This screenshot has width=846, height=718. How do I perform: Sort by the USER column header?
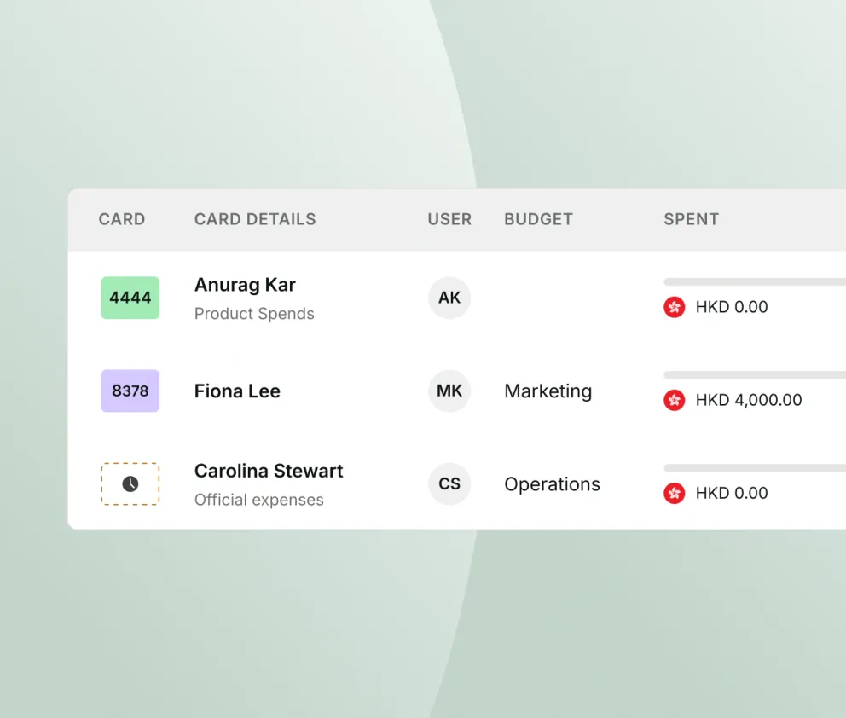tap(450, 219)
